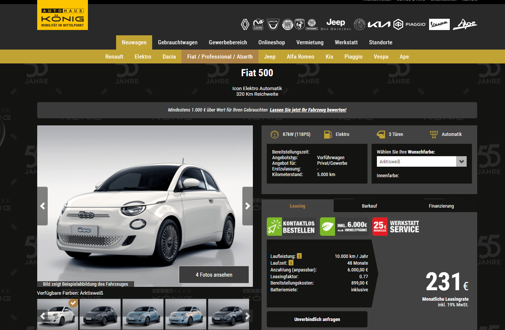Click the round Fiat logo
505x330 pixels.
[x=287, y=24]
